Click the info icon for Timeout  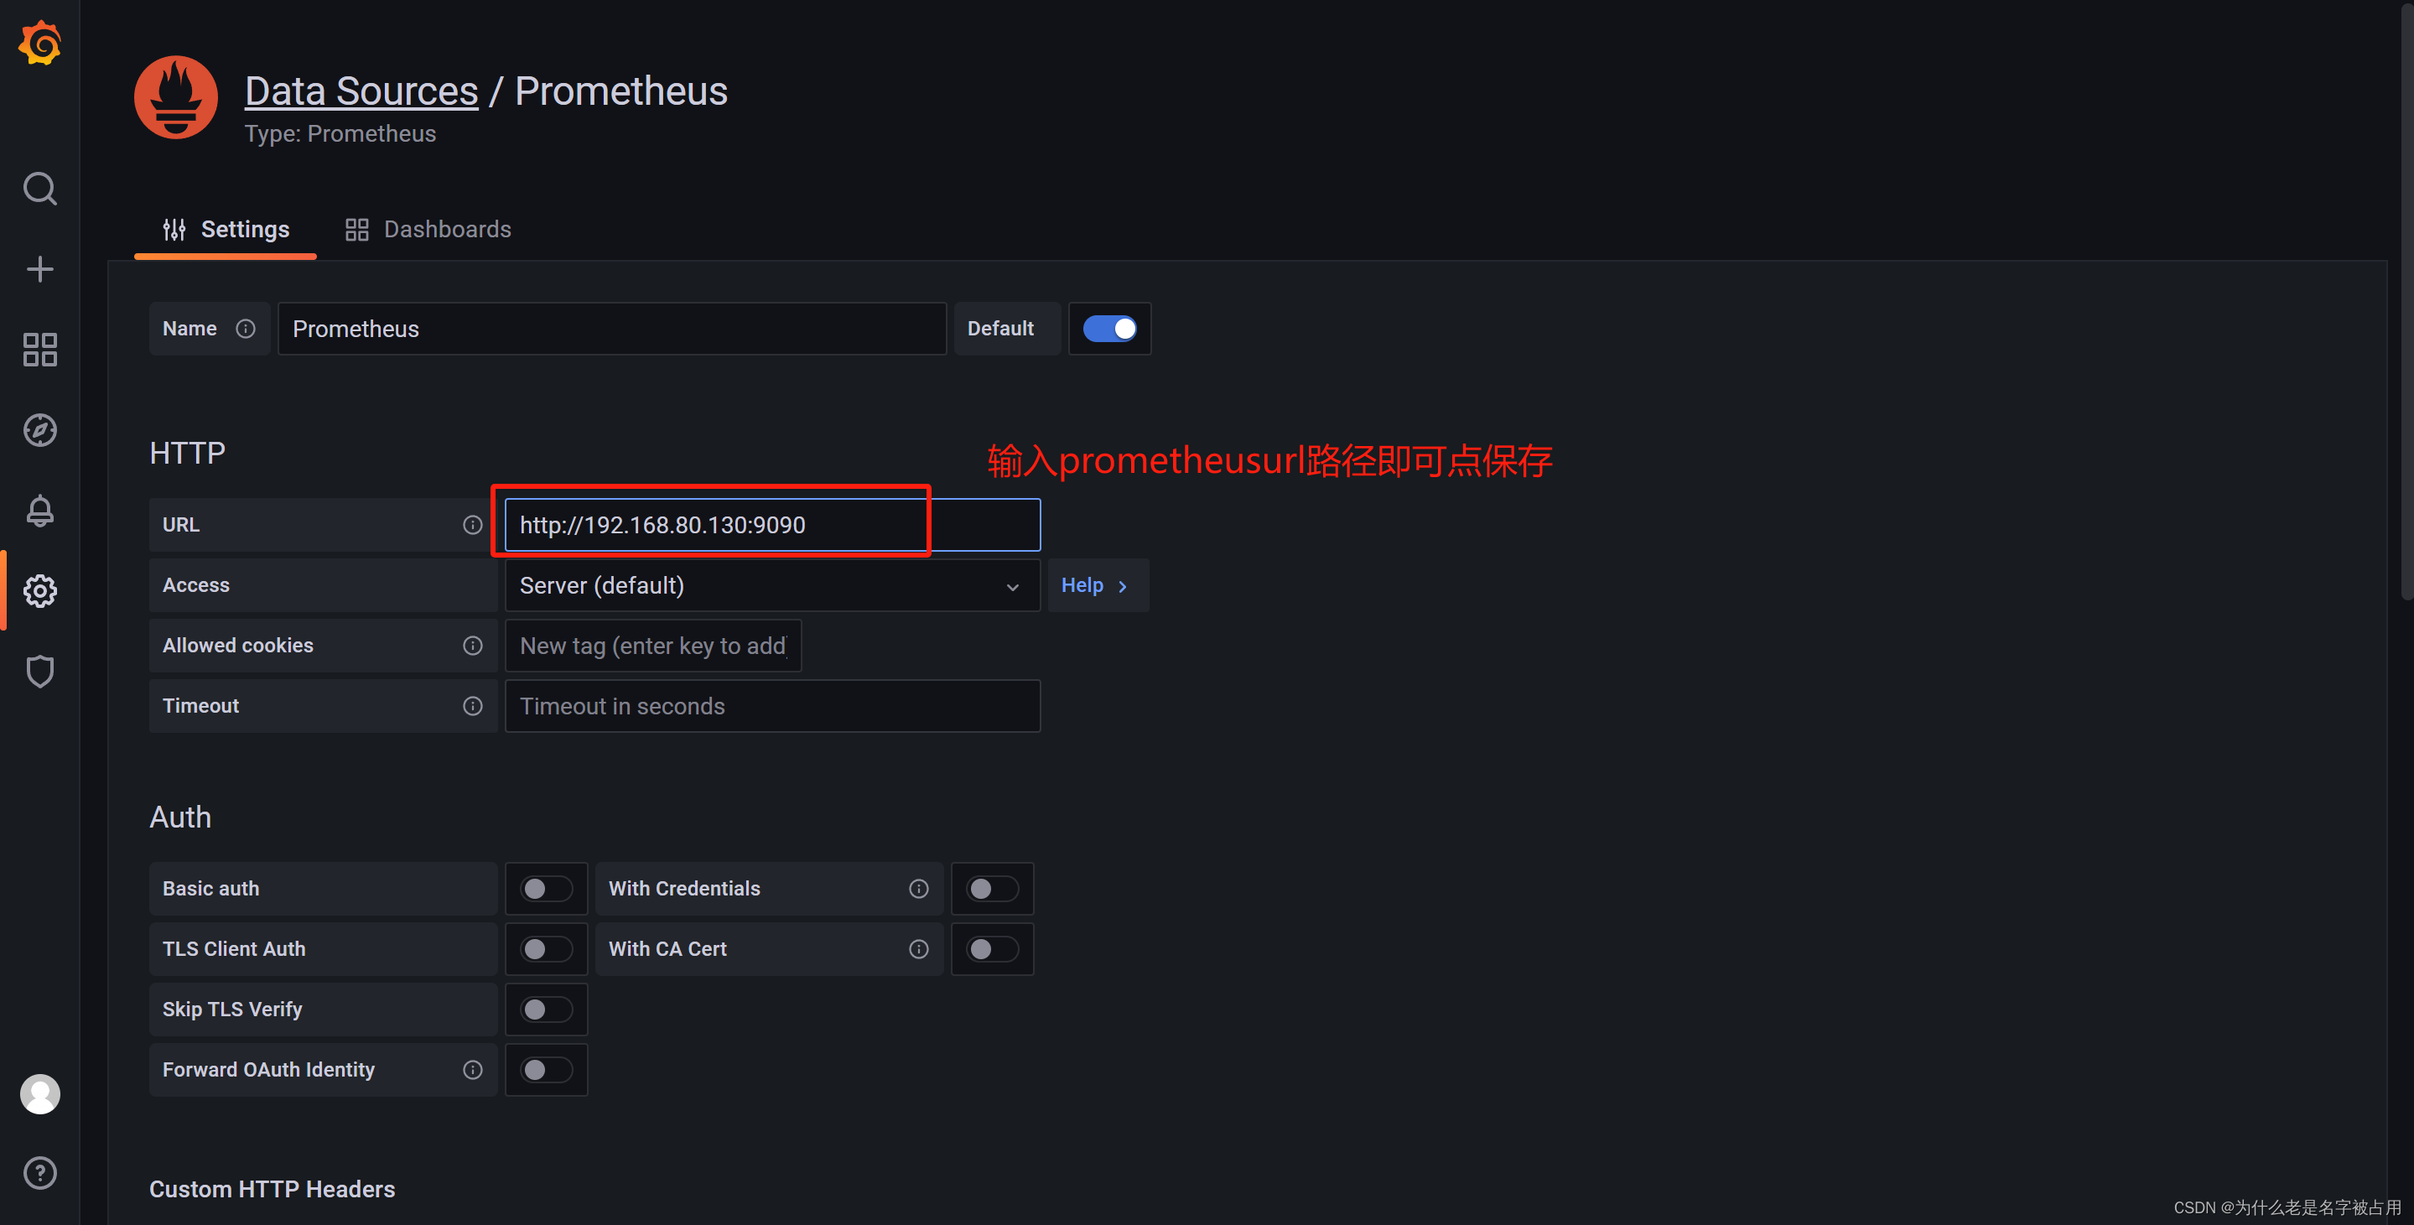[472, 706]
